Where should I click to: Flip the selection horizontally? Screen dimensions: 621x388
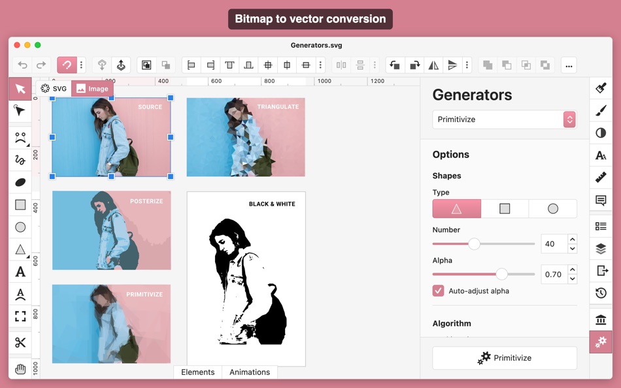[x=433, y=65]
